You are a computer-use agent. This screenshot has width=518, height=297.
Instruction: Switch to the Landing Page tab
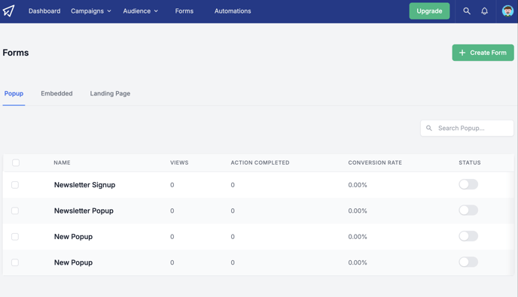coord(110,93)
